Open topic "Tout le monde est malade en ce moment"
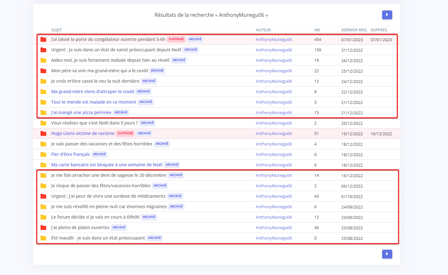 (93, 102)
